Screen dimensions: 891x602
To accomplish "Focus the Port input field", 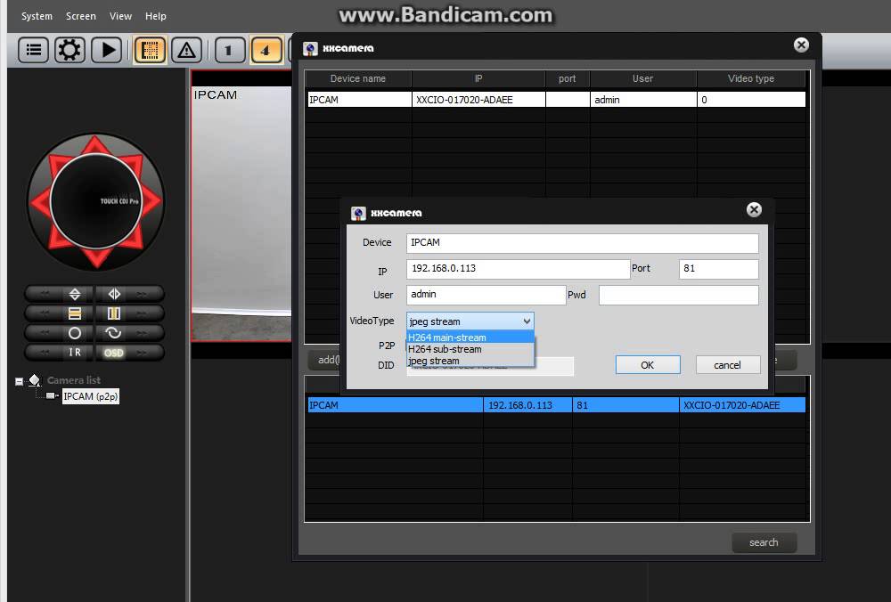I will [719, 269].
